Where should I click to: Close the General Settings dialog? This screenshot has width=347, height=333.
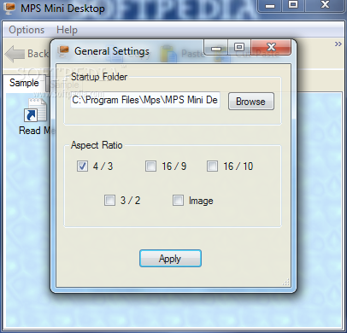coord(271,47)
